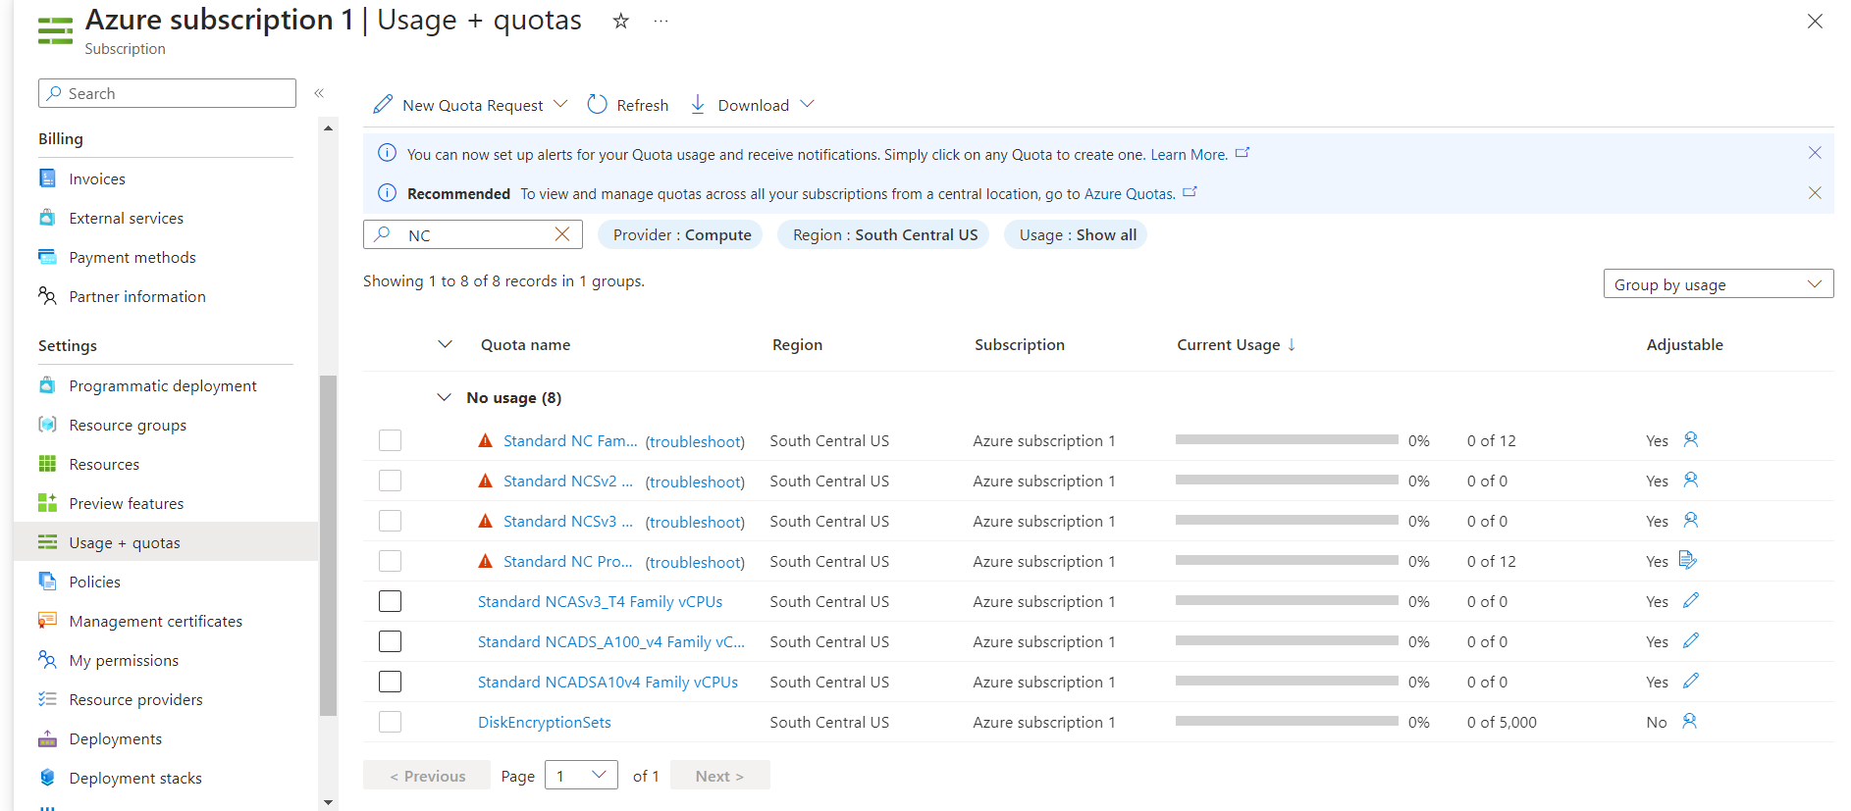Open the Group by usage dropdown
1851x811 pixels.
(x=1719, y=284)
